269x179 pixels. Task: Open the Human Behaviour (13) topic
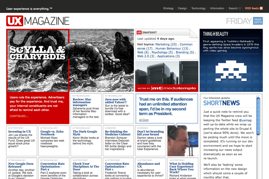click(172, 48)
